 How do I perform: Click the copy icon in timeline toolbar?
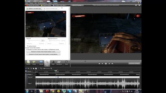pos(33,68)
